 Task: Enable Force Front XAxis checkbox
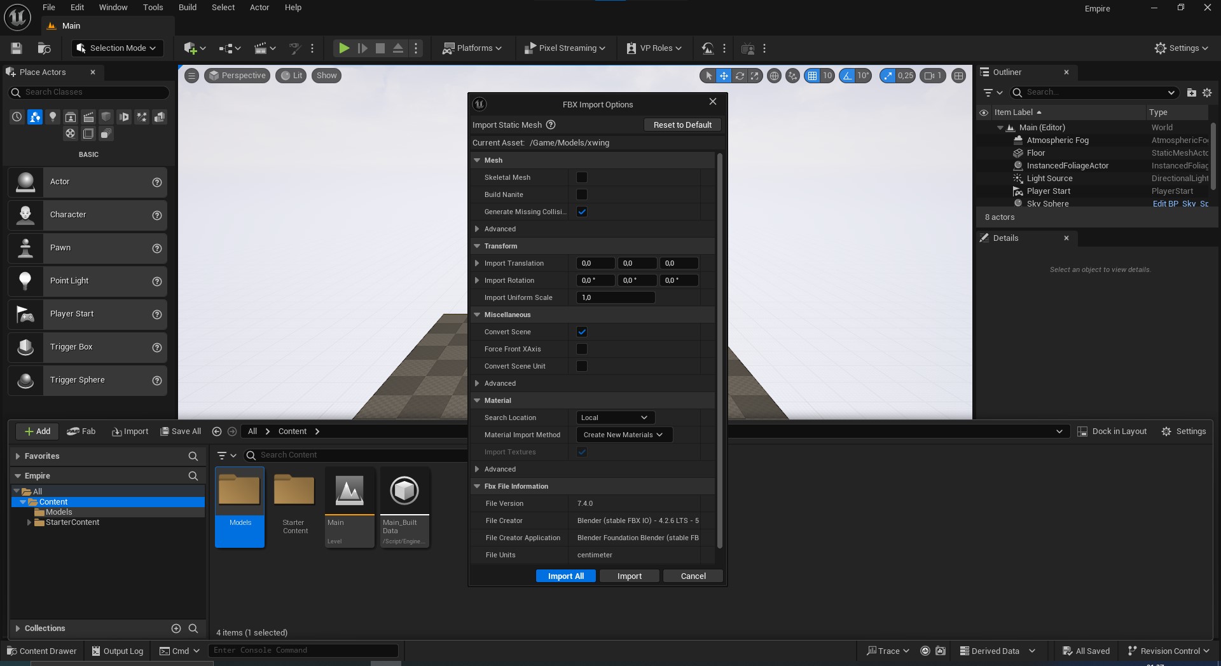(582, 349)
